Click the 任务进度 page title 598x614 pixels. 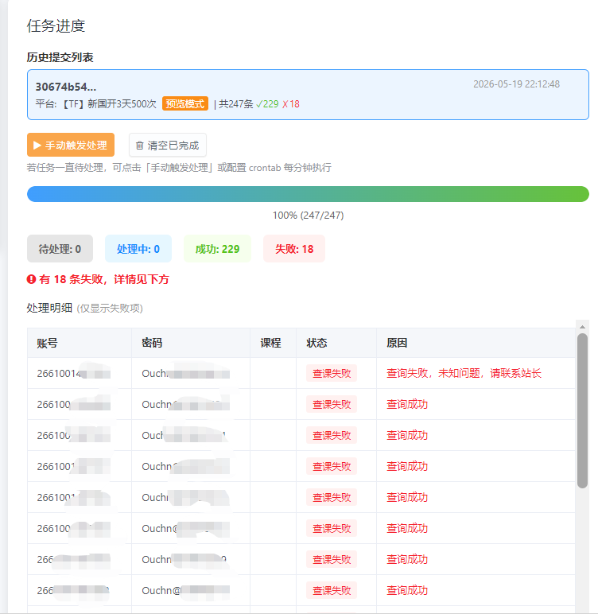(x=56, y=25)
